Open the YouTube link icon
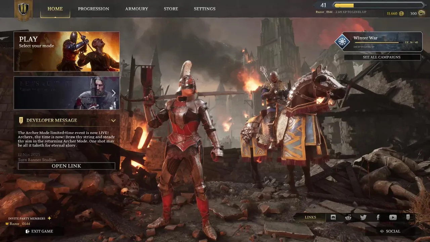430x242 pixels. point(393,217)
